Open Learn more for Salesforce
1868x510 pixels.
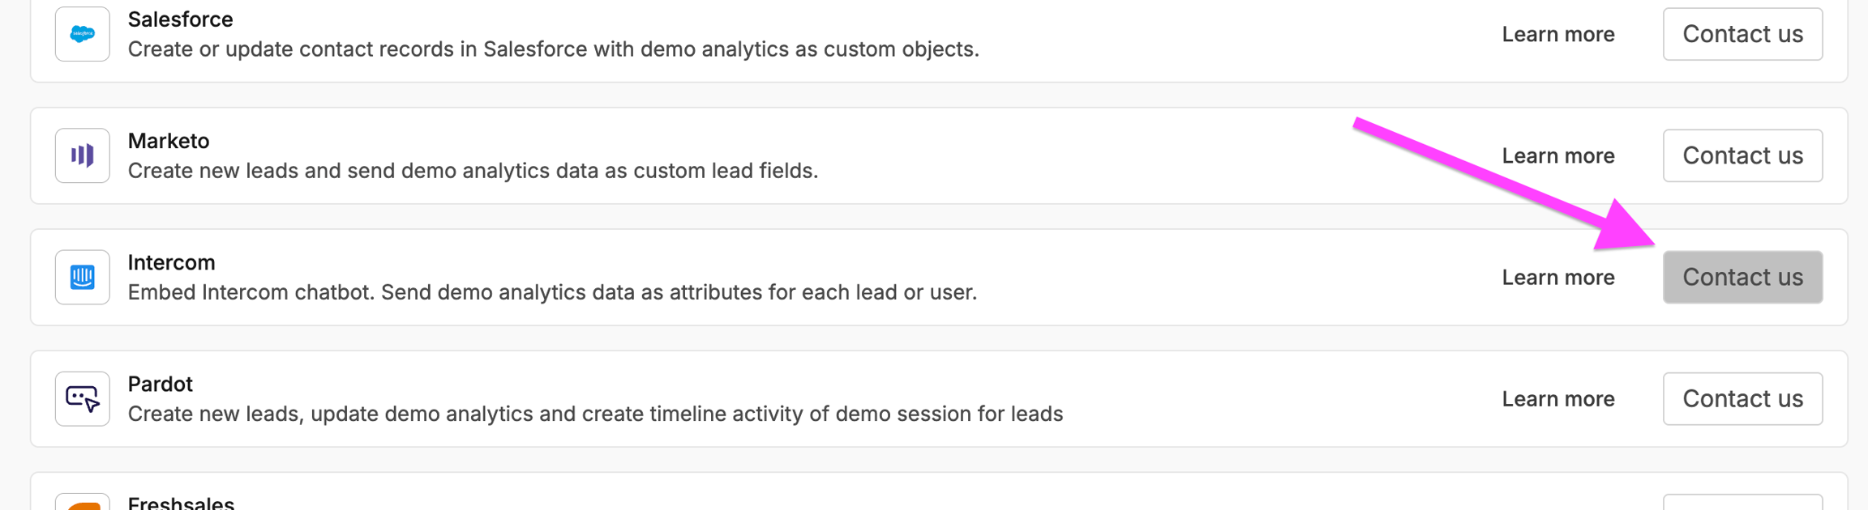(x=1557, y=34)
